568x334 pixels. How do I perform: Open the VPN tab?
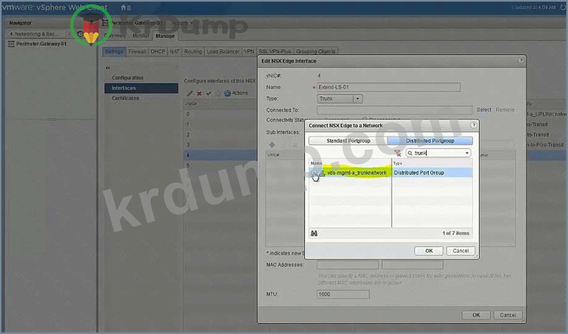coord(249,51)
